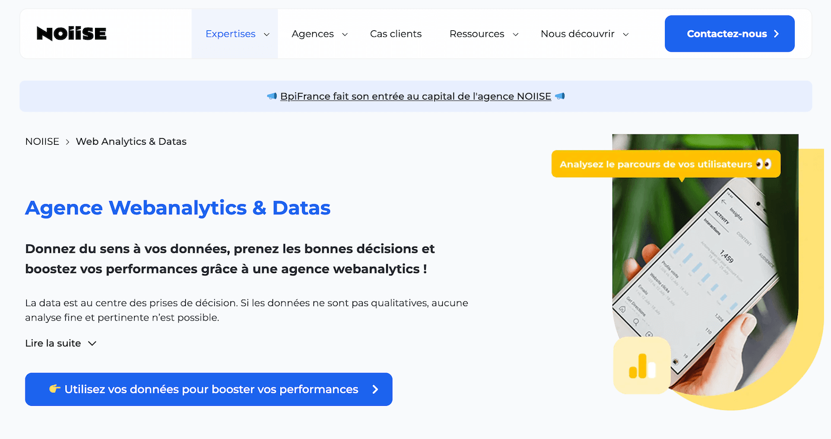This screenshot has width=831, height=439.
Task: Click the Agence Webanalytics & Datas heading
Action: click(177, 208)
